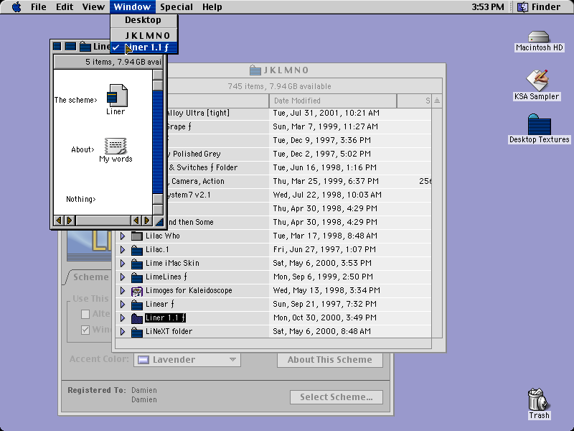
Task: Click the Lime iMac Skin folder icon
Action: (x=136, y=264)
